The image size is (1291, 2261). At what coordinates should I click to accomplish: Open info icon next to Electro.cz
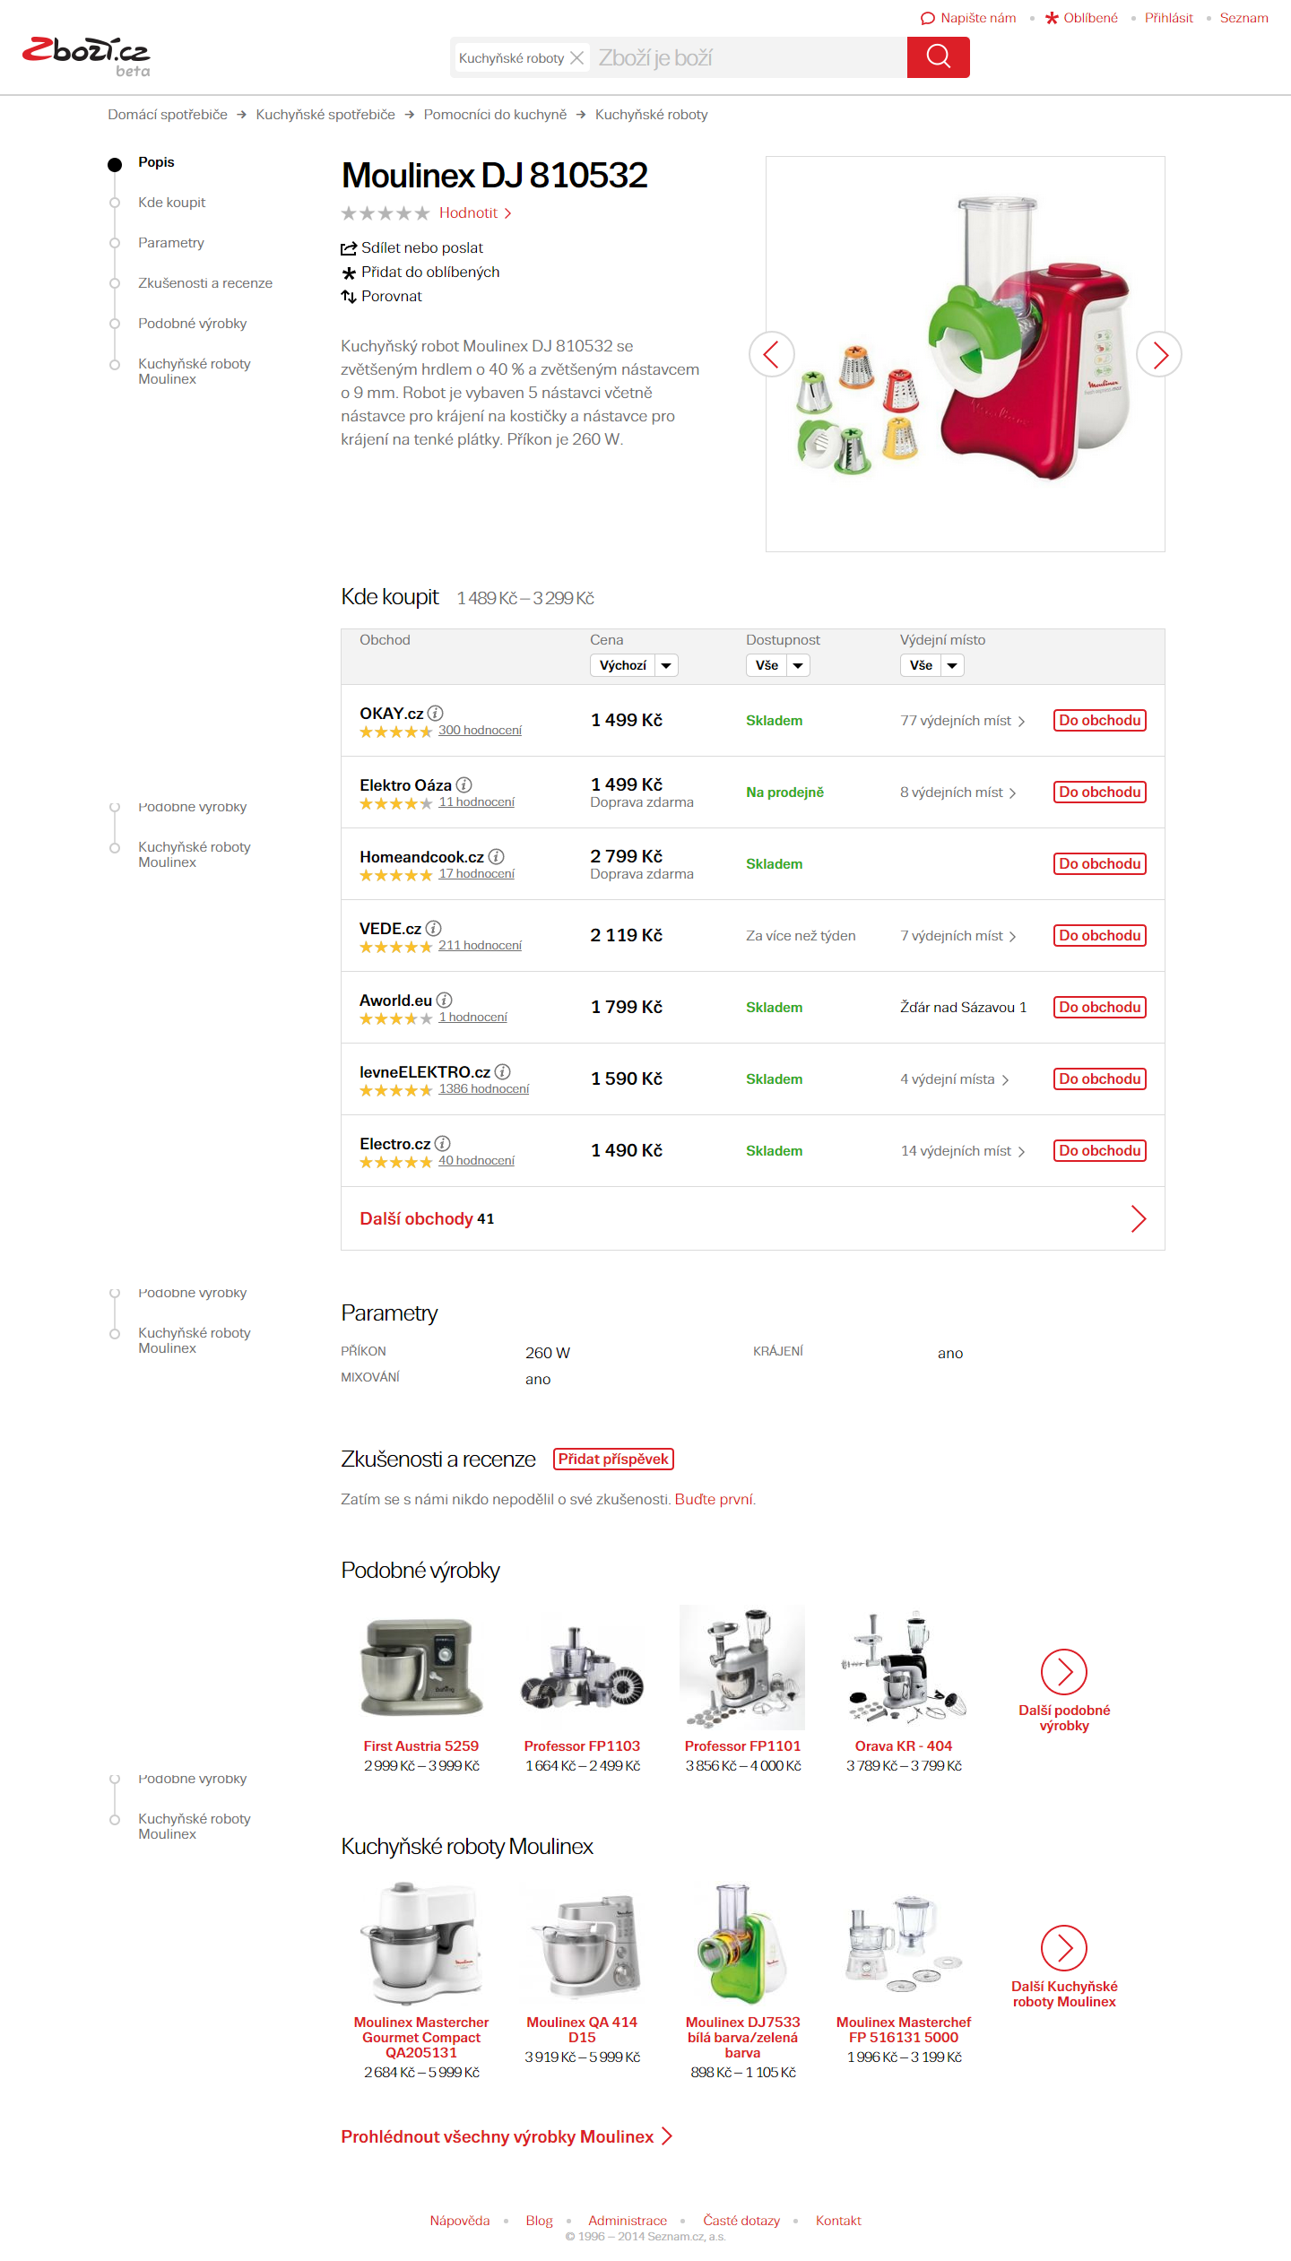coord(442,1143)
